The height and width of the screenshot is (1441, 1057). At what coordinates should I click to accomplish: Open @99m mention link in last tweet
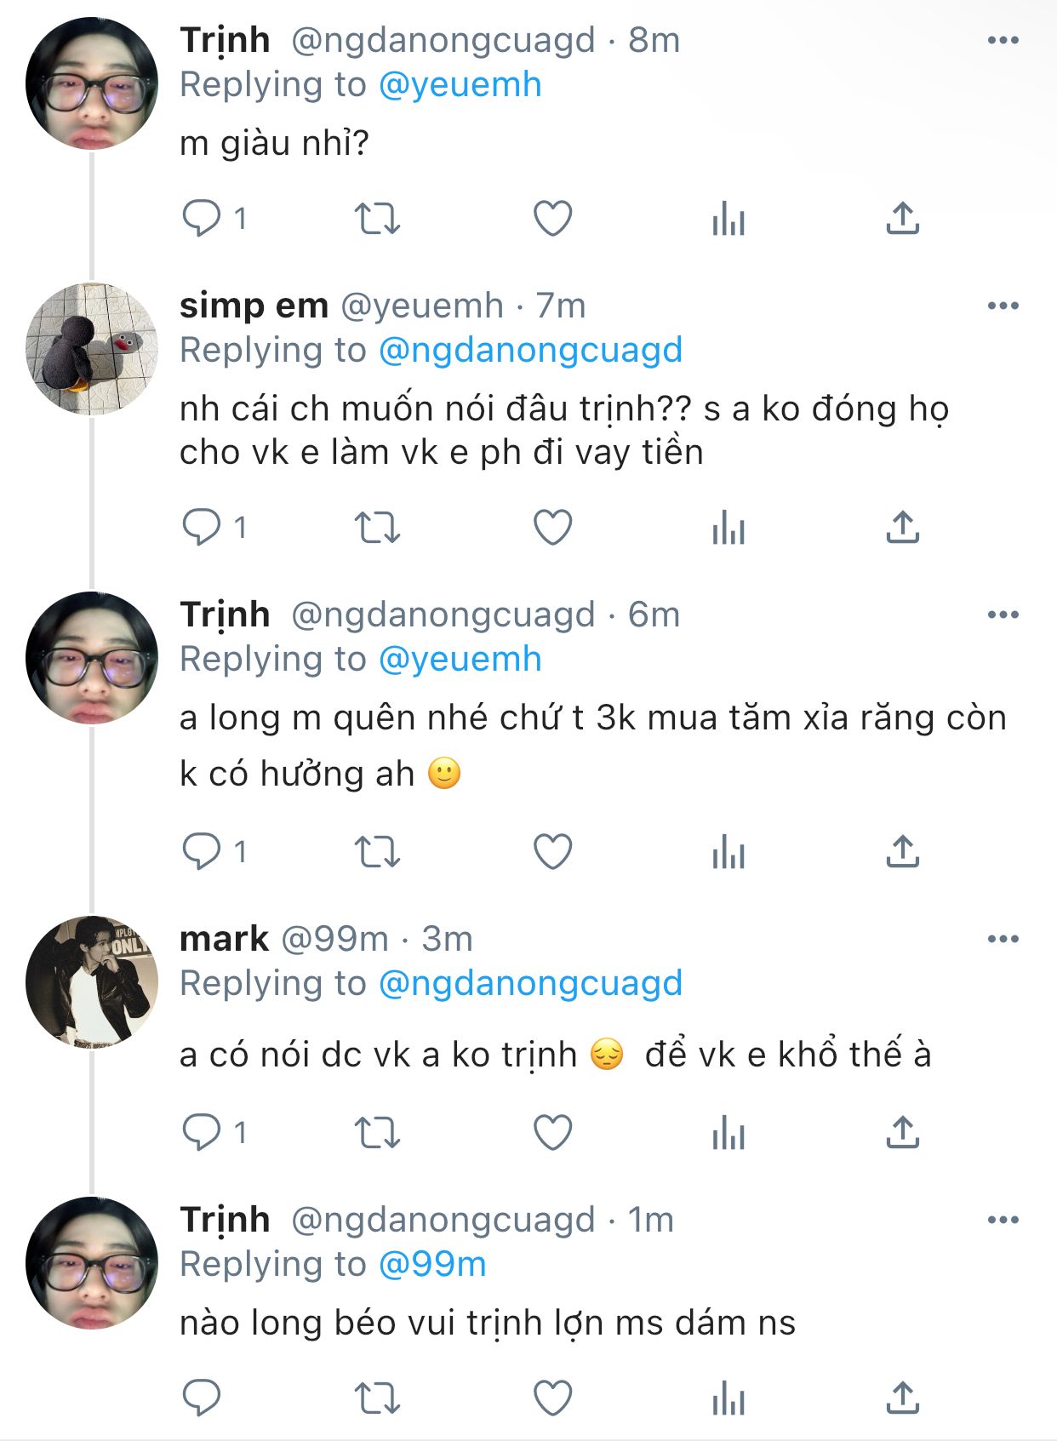(431, 1264)
